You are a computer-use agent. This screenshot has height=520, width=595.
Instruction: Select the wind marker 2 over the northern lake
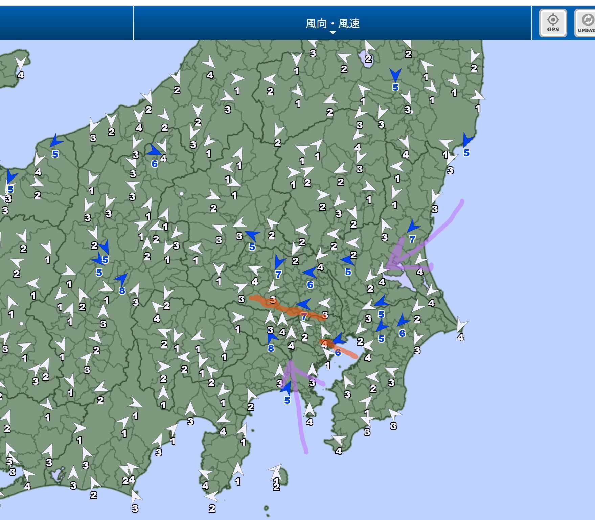(x=368, y=52)
